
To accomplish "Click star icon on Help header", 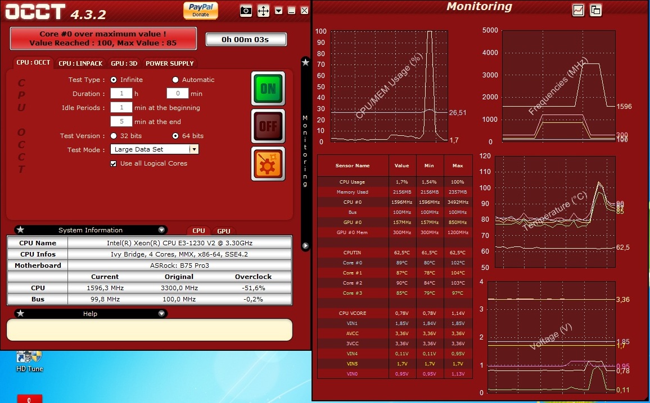I will [20, 313].
